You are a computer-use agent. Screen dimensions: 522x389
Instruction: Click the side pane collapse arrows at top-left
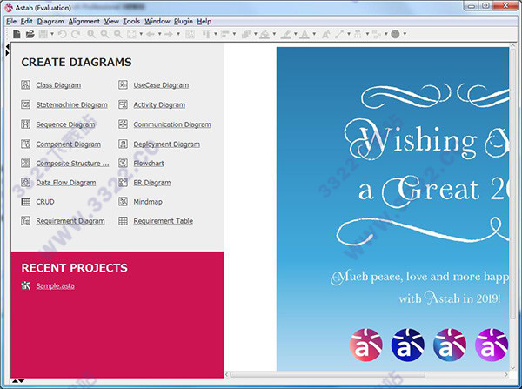tap(8, 50)
